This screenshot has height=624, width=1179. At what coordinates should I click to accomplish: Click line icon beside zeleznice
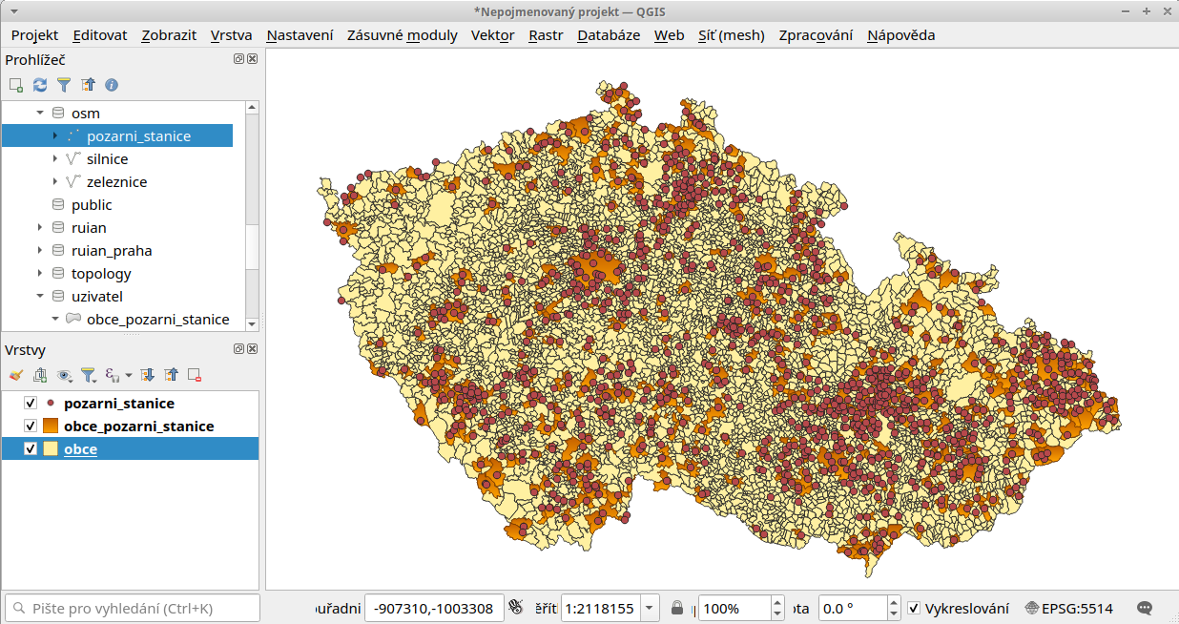point(75,182)
